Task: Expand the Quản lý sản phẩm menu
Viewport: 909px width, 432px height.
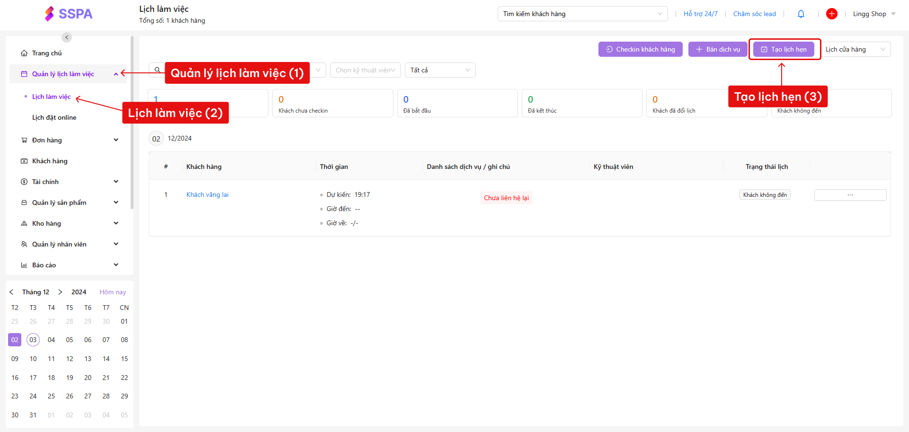Action: coord(116,203)
